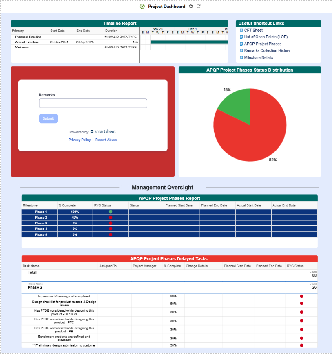Click the Phase 1 green RYG status dot
332x354 pixels.
coord(111,212)
